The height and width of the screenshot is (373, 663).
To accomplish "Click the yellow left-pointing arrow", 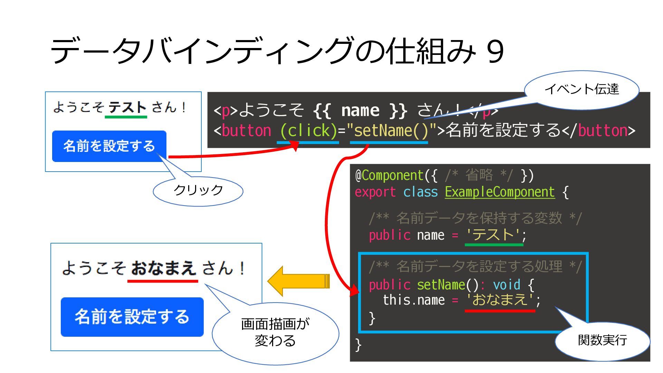I will click(x=298, y=281).
